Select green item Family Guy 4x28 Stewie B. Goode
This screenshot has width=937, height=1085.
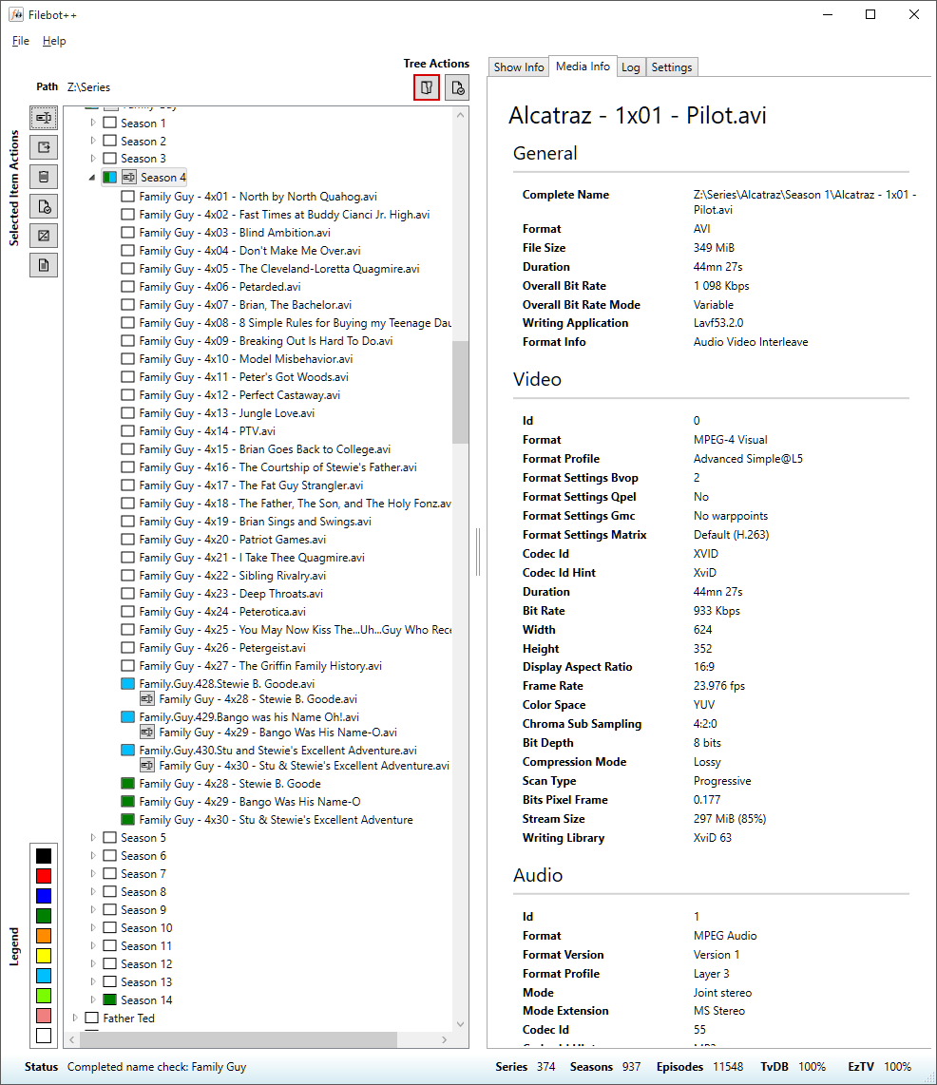(230, 783)
